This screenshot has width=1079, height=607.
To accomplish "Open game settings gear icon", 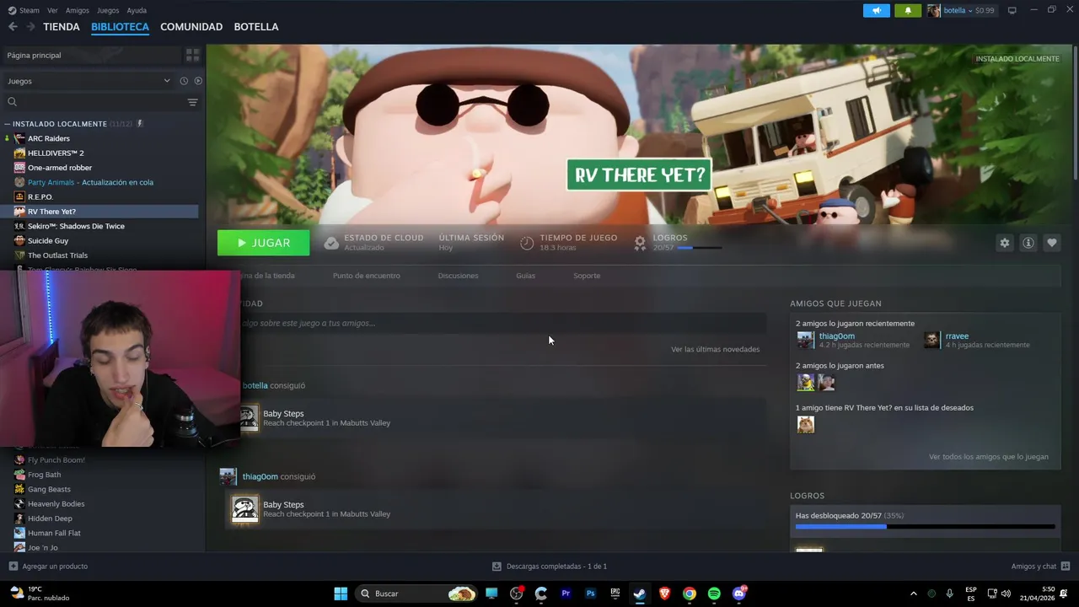I will [1004, 243].
